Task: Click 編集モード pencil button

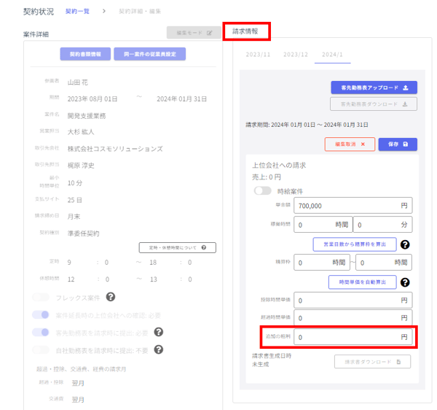Action: pos(192,33)
